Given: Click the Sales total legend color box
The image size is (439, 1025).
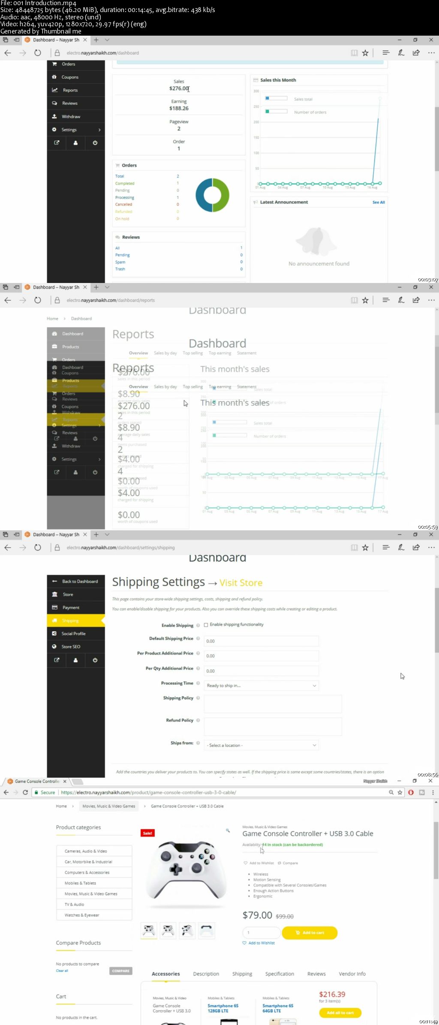Looking at the screenshot, I should click(276, 98).
